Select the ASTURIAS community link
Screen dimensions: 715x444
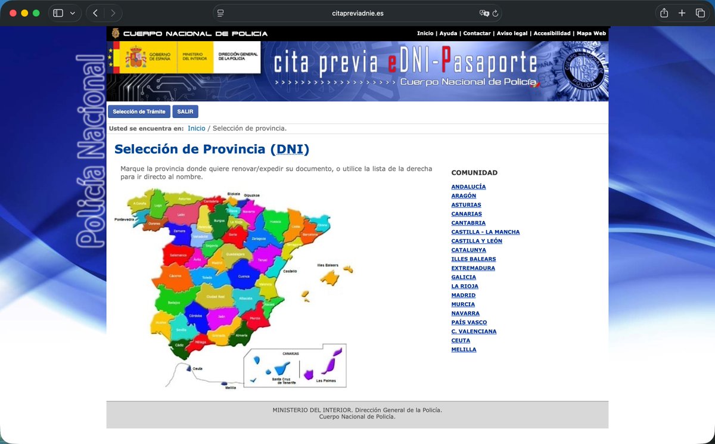coord(466,204)
